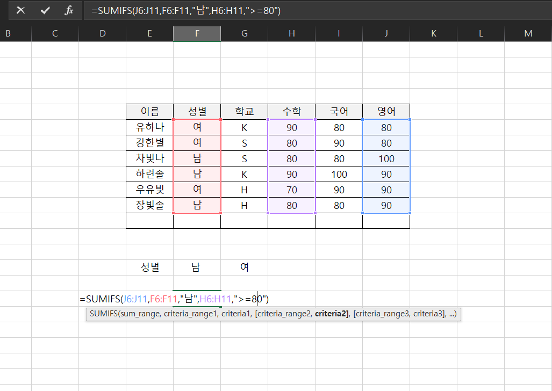This screenshot has width=552, height=391.
Task: Click SUMIFS text in the function tooltip
Action: click(103, 314)
